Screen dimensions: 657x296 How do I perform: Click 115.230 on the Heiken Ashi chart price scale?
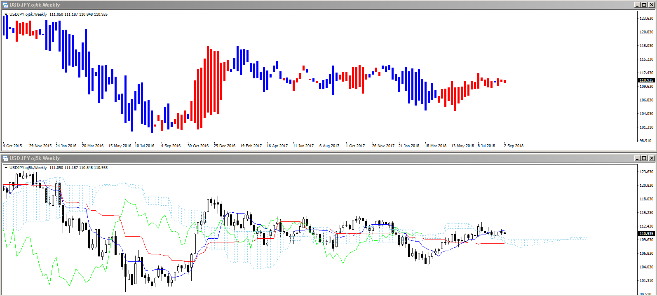coord(646,59)
